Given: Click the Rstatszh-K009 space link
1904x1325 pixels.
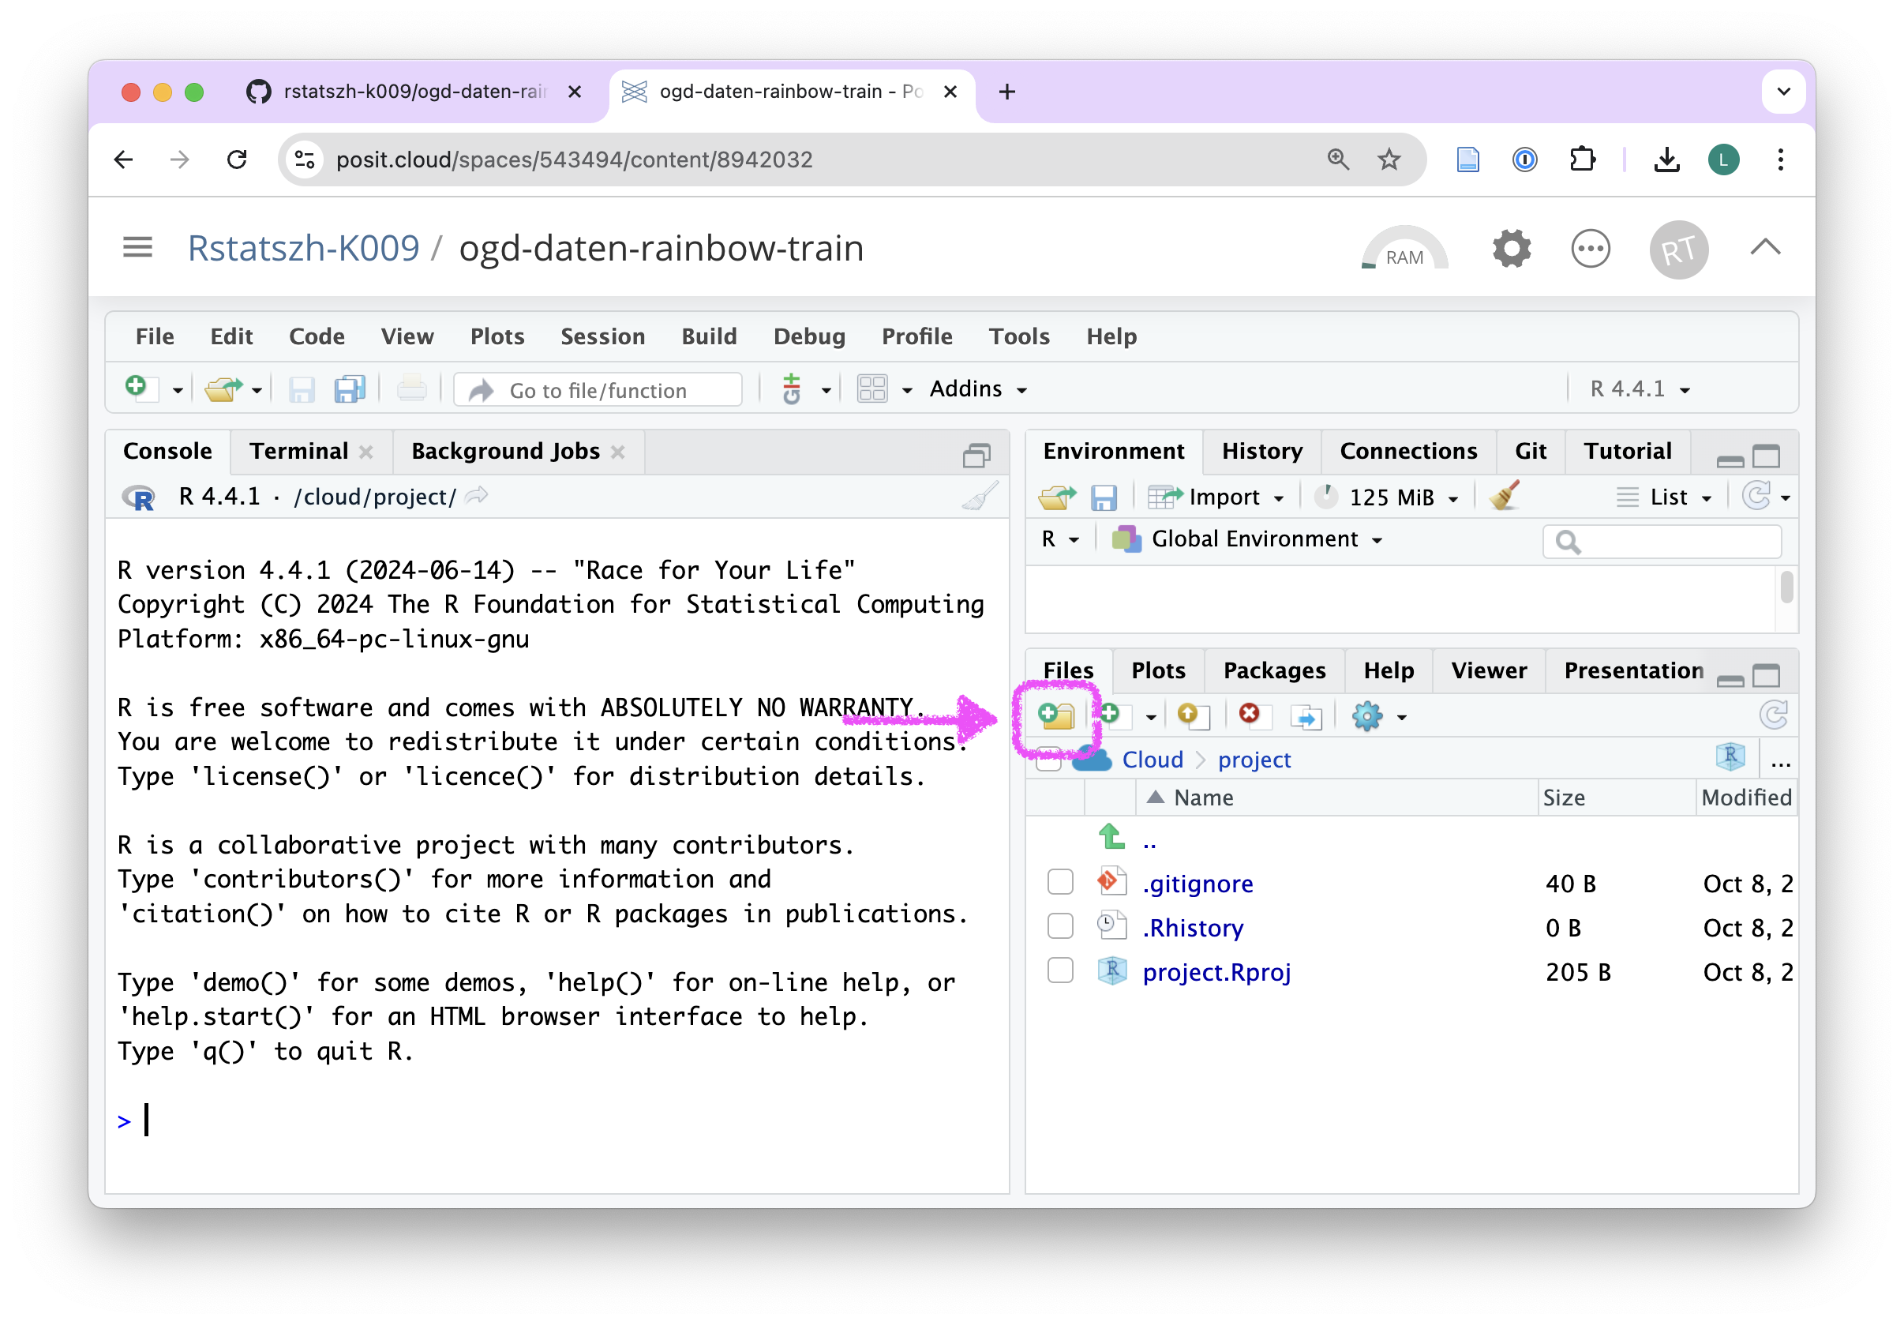Looking at the screenshot, I should point(303,248).
